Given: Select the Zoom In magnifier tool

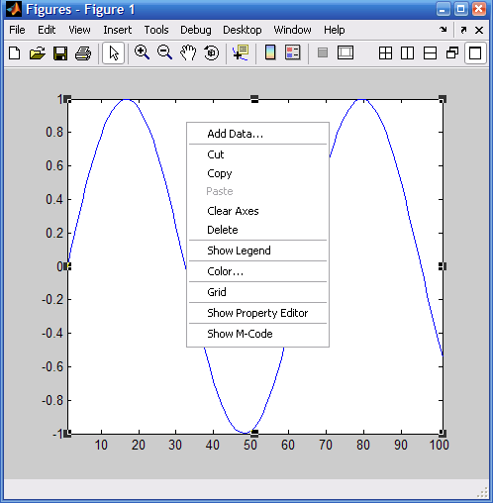Looking at the screenshot, I should point(142,52).
